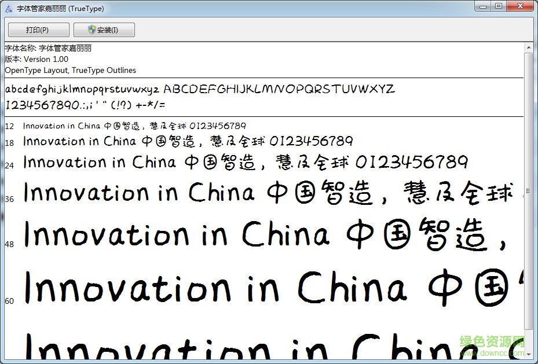Click the 60-point Innovation in China sample
The width and height of the screenshot is (538, 364).
[273, 287]
